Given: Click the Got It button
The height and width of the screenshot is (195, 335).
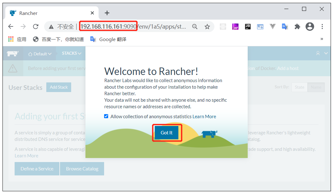Looking at the screenshot, I should click(x=167, y=132).
